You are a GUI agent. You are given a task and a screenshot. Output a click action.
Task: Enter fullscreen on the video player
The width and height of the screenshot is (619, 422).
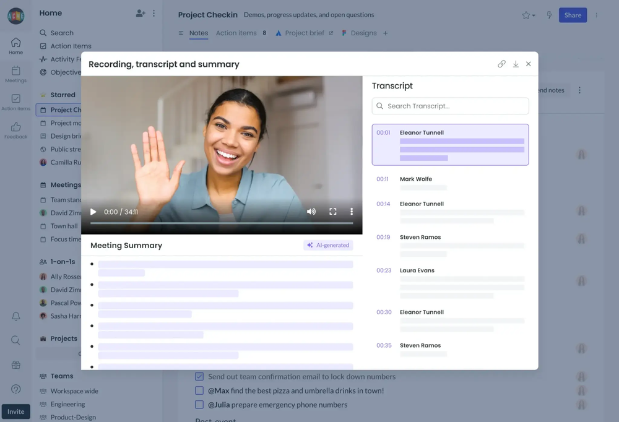coord(333,212)
